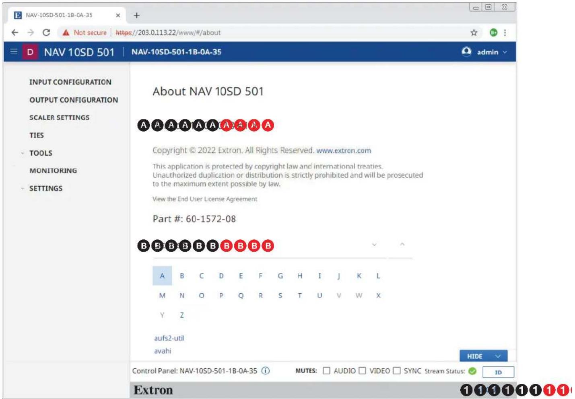Go back in browser history
This screenshot has height=399, width=575.
pyautogui.click(x=15, y=33)
